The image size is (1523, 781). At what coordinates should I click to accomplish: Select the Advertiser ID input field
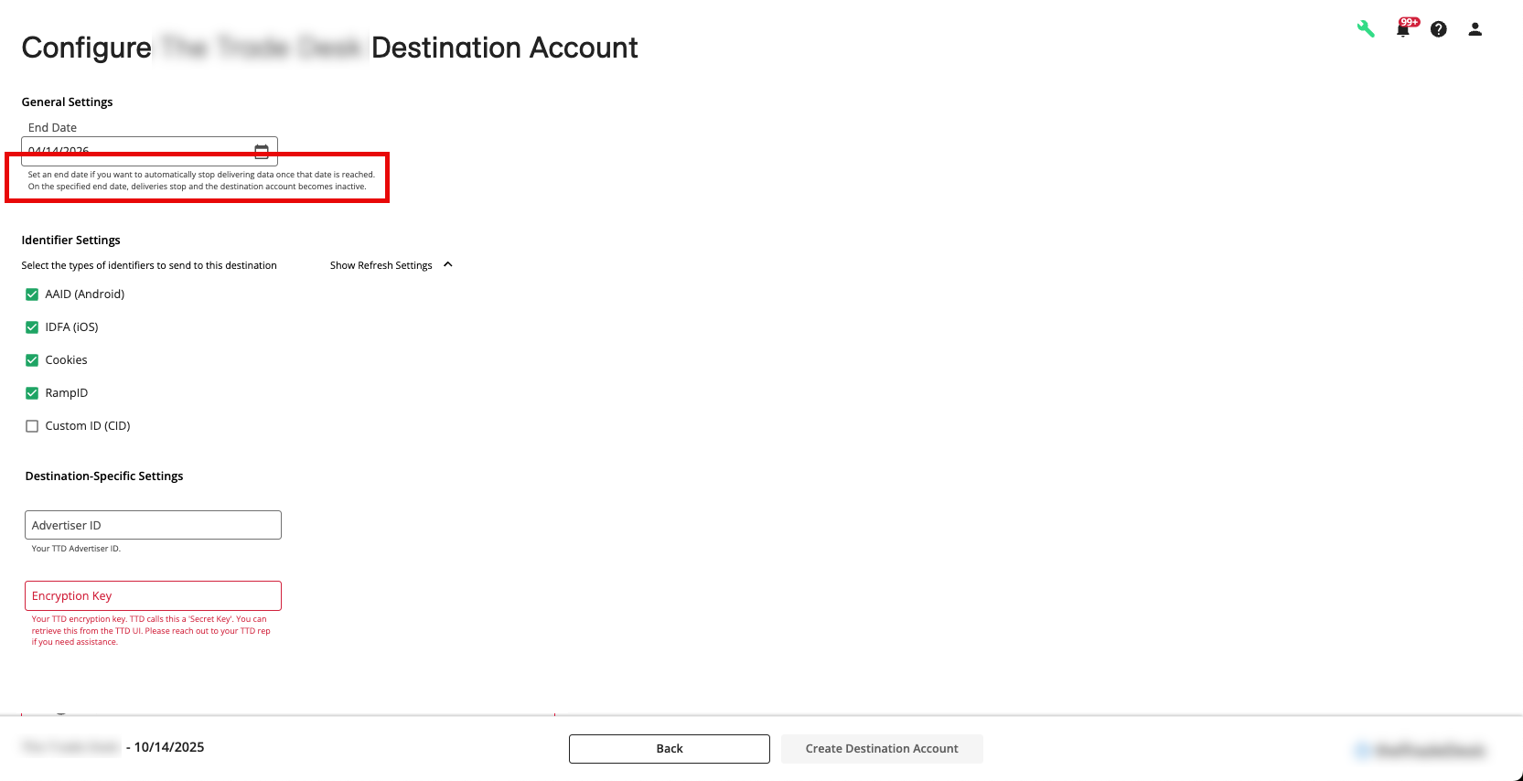click(152, 524)
